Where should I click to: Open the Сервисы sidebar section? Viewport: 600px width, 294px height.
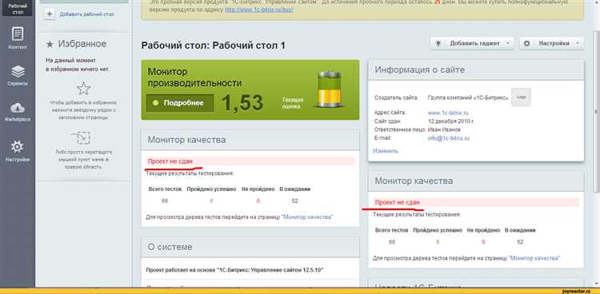pos(18,75)
